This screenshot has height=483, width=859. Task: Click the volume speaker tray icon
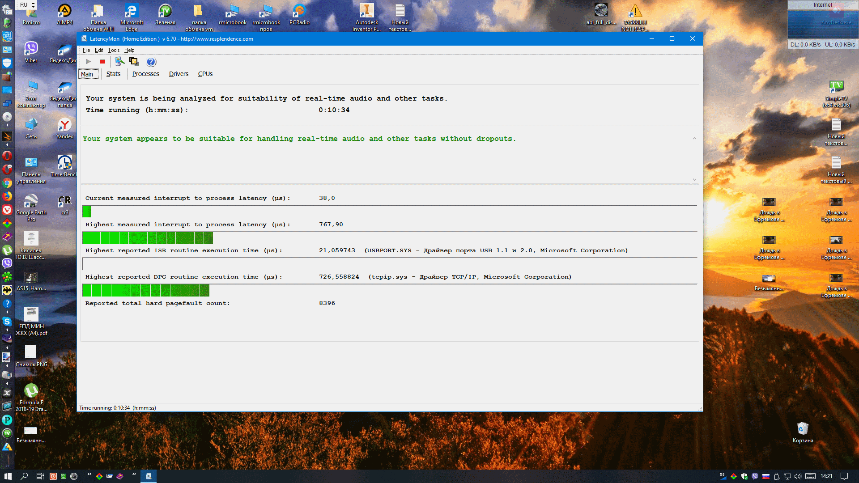tap(798, 476)
